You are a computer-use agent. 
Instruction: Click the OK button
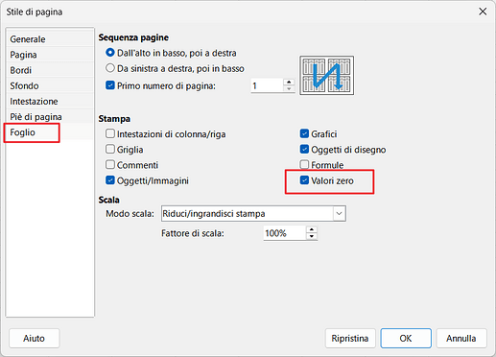(x=406, y=338)
